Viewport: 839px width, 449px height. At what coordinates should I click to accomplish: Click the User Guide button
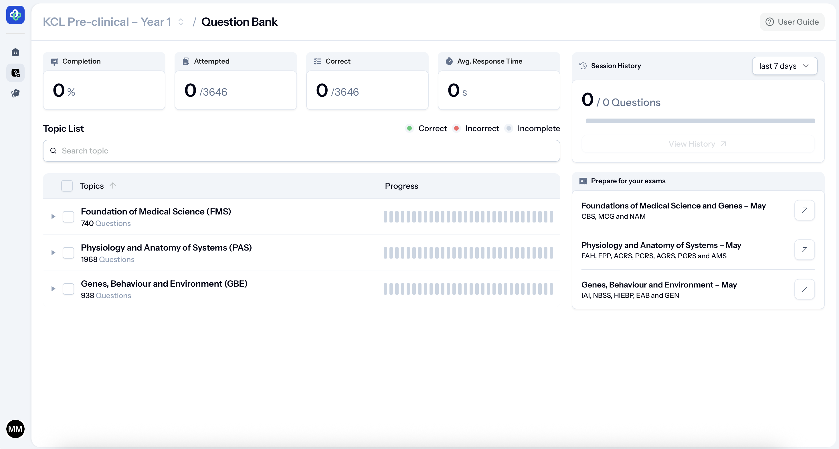[x=792, y=22]
